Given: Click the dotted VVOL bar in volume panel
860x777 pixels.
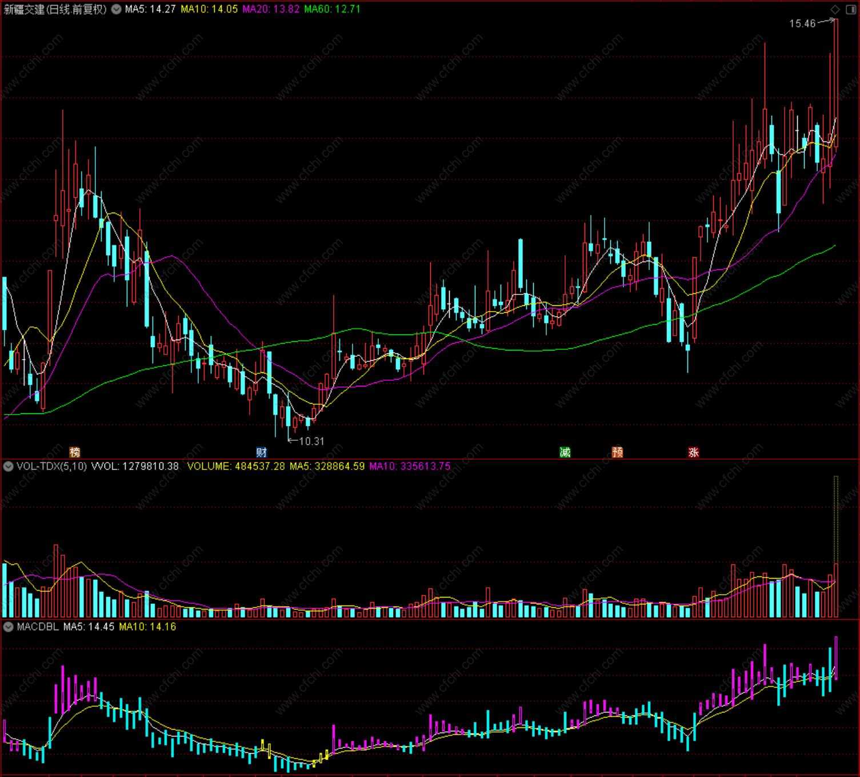Looking at the screenshot, I should point(836,519).
